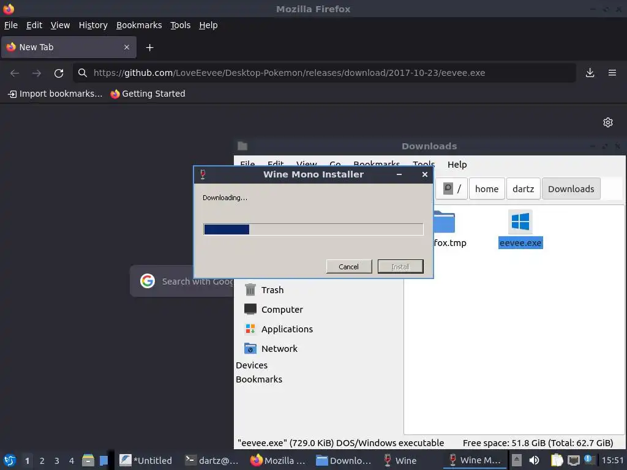This screenshot has width=627, height=470.
Task: Click the Firefox back arrow
Action: [15, 73]
